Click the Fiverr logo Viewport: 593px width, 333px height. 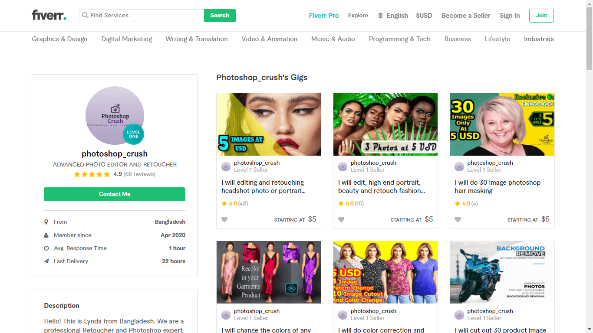pyautogui.click(x=49, y=15)
